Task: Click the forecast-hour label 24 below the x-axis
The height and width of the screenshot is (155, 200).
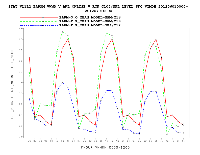Action: coord(73,141)
